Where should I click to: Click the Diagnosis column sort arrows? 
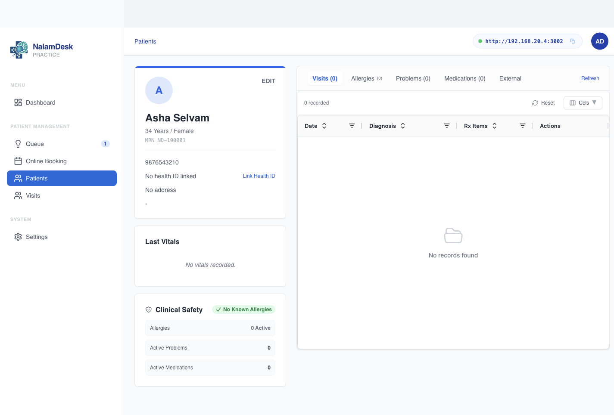click(x=403, y=126)
